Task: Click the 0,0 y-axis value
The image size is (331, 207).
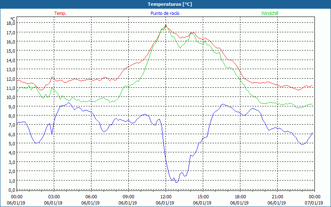Action: (x=12, y=190)
